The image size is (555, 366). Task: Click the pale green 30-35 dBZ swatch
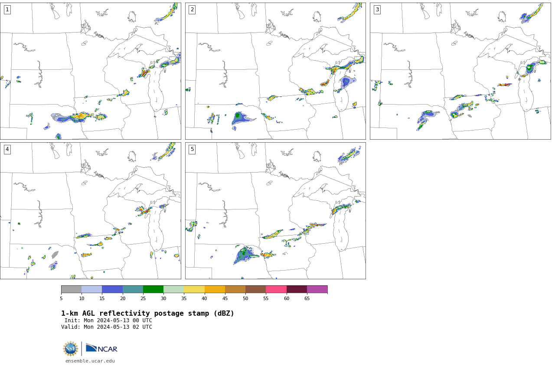point(173,289)
